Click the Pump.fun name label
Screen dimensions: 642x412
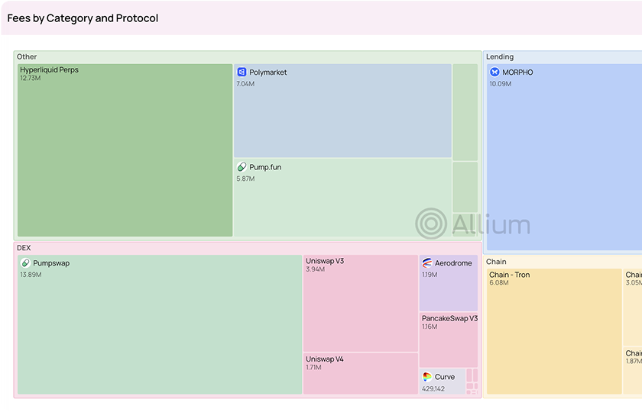[265, 167]
